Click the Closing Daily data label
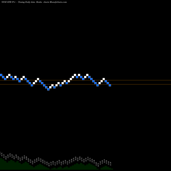Screen dimensions: 171x171 [26, 2]
